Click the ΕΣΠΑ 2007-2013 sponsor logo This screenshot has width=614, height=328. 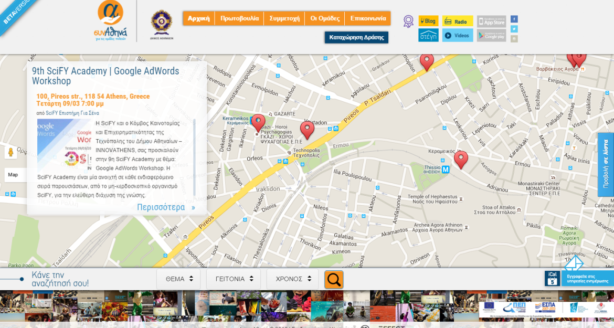(x=545, y=307)
